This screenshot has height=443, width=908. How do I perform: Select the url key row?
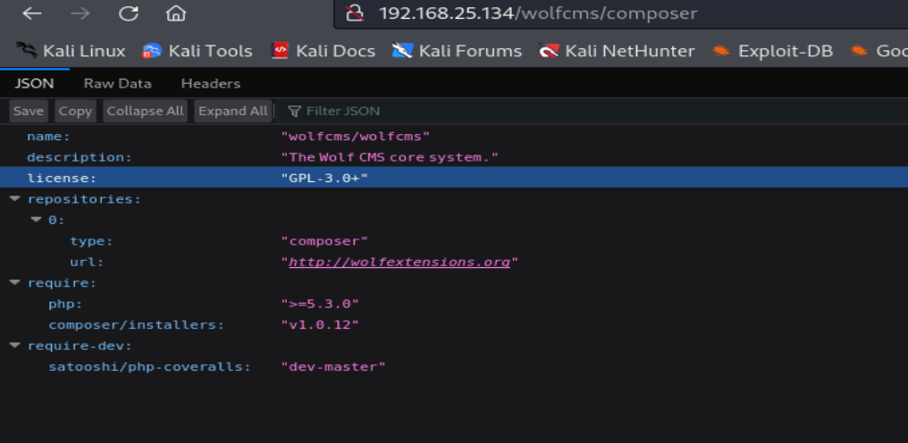coord(87,262)
